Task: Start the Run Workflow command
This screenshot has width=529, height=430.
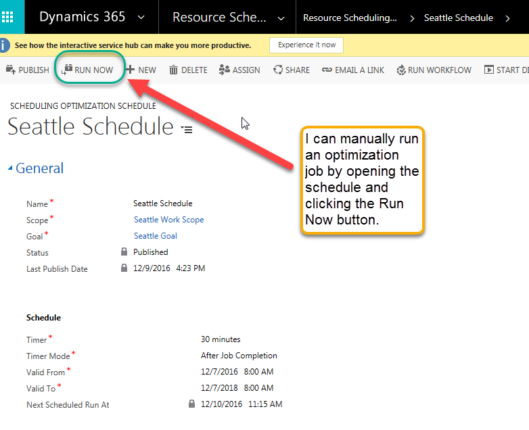Action: pos(434,70)
